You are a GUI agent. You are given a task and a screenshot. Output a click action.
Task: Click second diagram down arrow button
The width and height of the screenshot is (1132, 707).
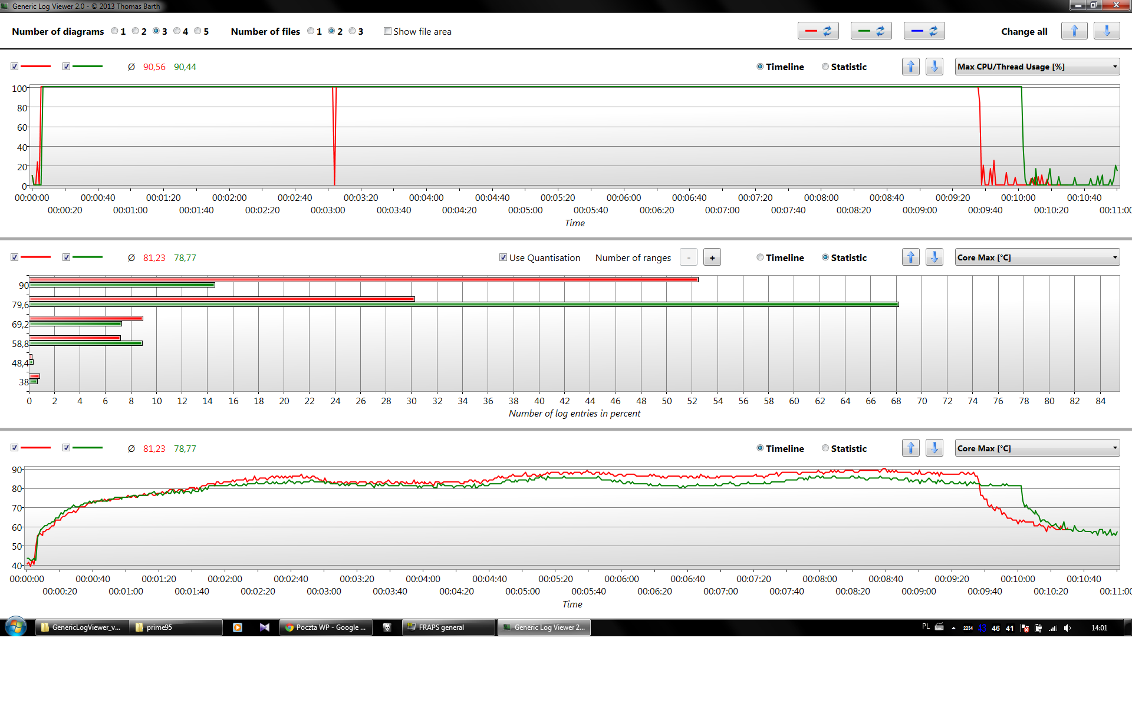click(x=934, y=257)
